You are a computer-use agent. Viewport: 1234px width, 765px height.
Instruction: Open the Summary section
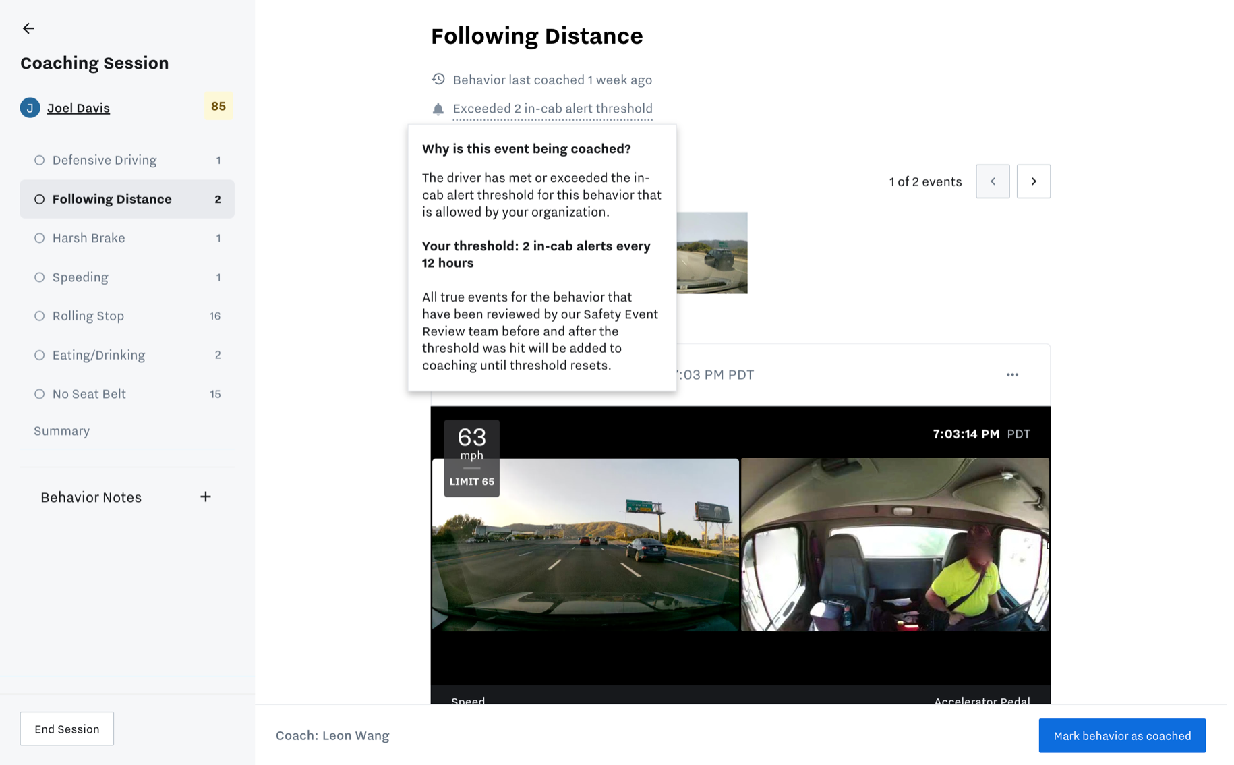(61, 430)
